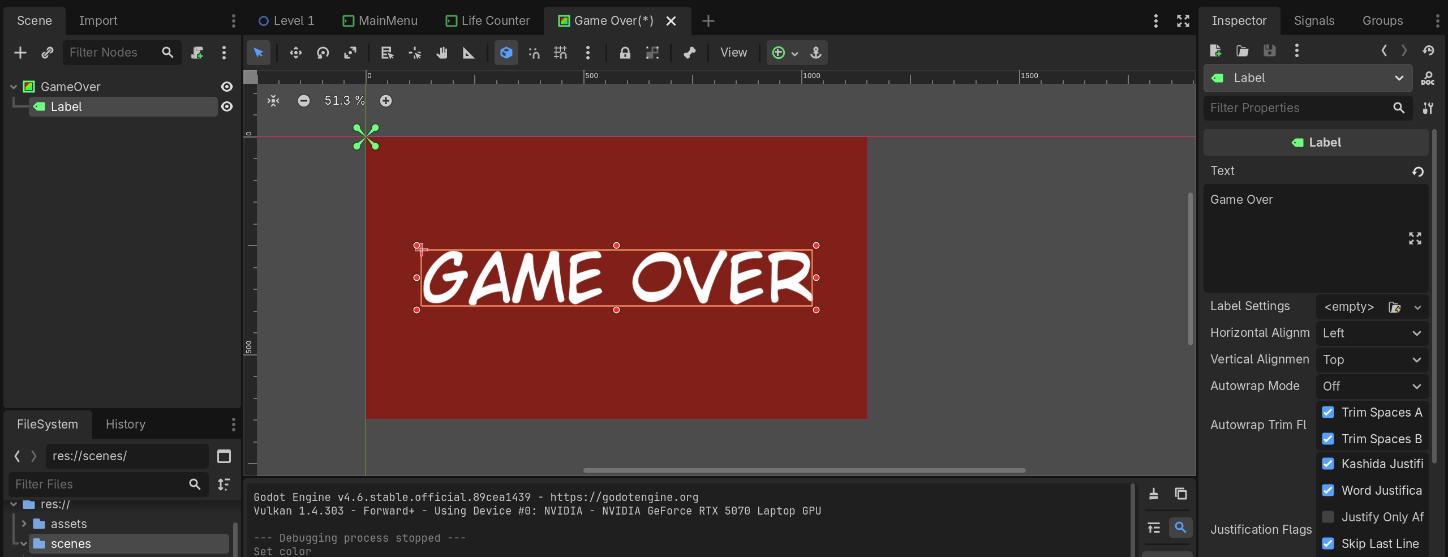This screenshot has width=1448, height=557.
Task: Activate the Rotate Mode tool
Action: [x=323, y=53]
